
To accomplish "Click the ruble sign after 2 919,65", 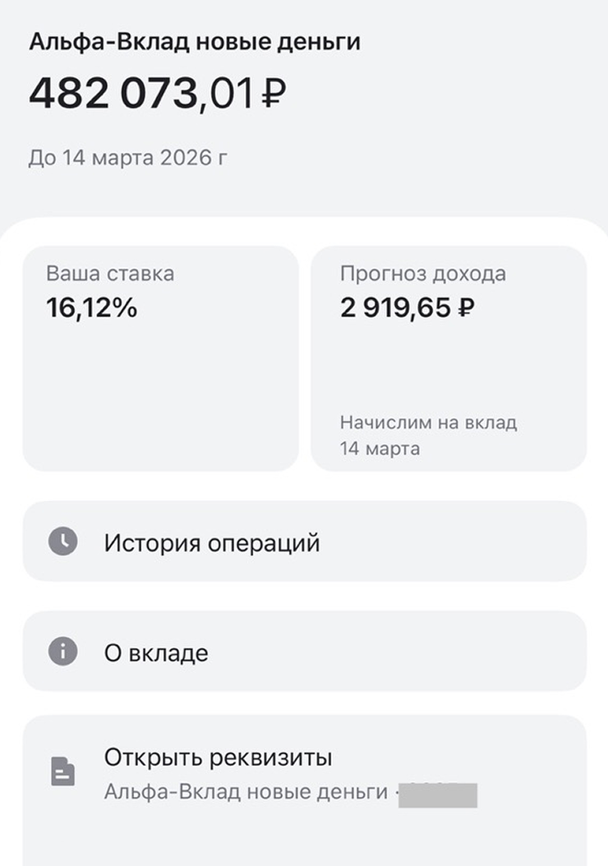I will click(x=465, y=309).
